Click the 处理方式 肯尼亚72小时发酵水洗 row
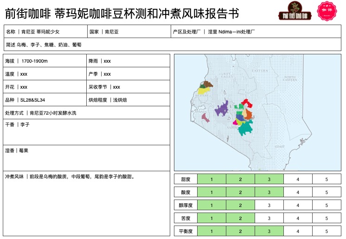This screenshot has height=239, width=346. click(x=87, y=113)
